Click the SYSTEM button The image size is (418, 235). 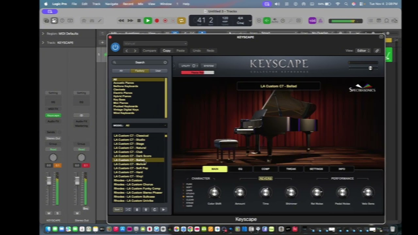(x=208, y=66)
